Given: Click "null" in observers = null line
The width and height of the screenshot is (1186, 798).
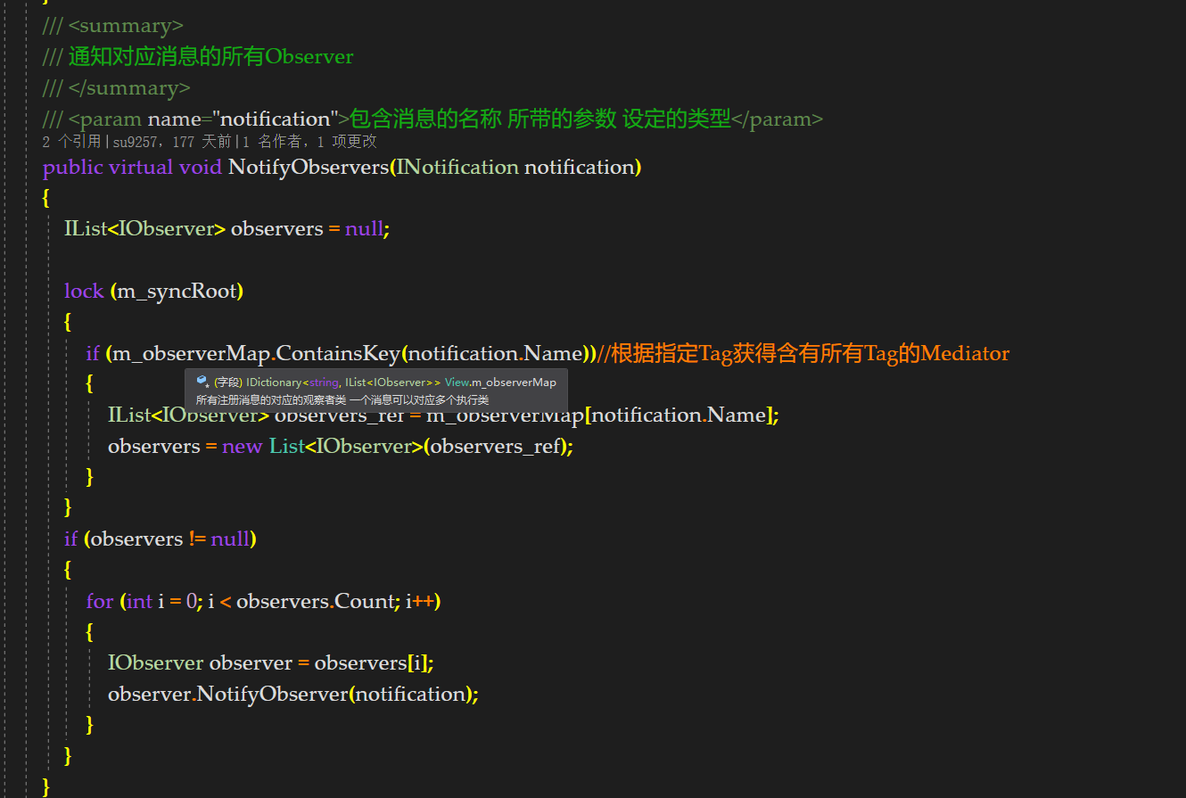Looking at the screenshot, I should coord(364,228).
